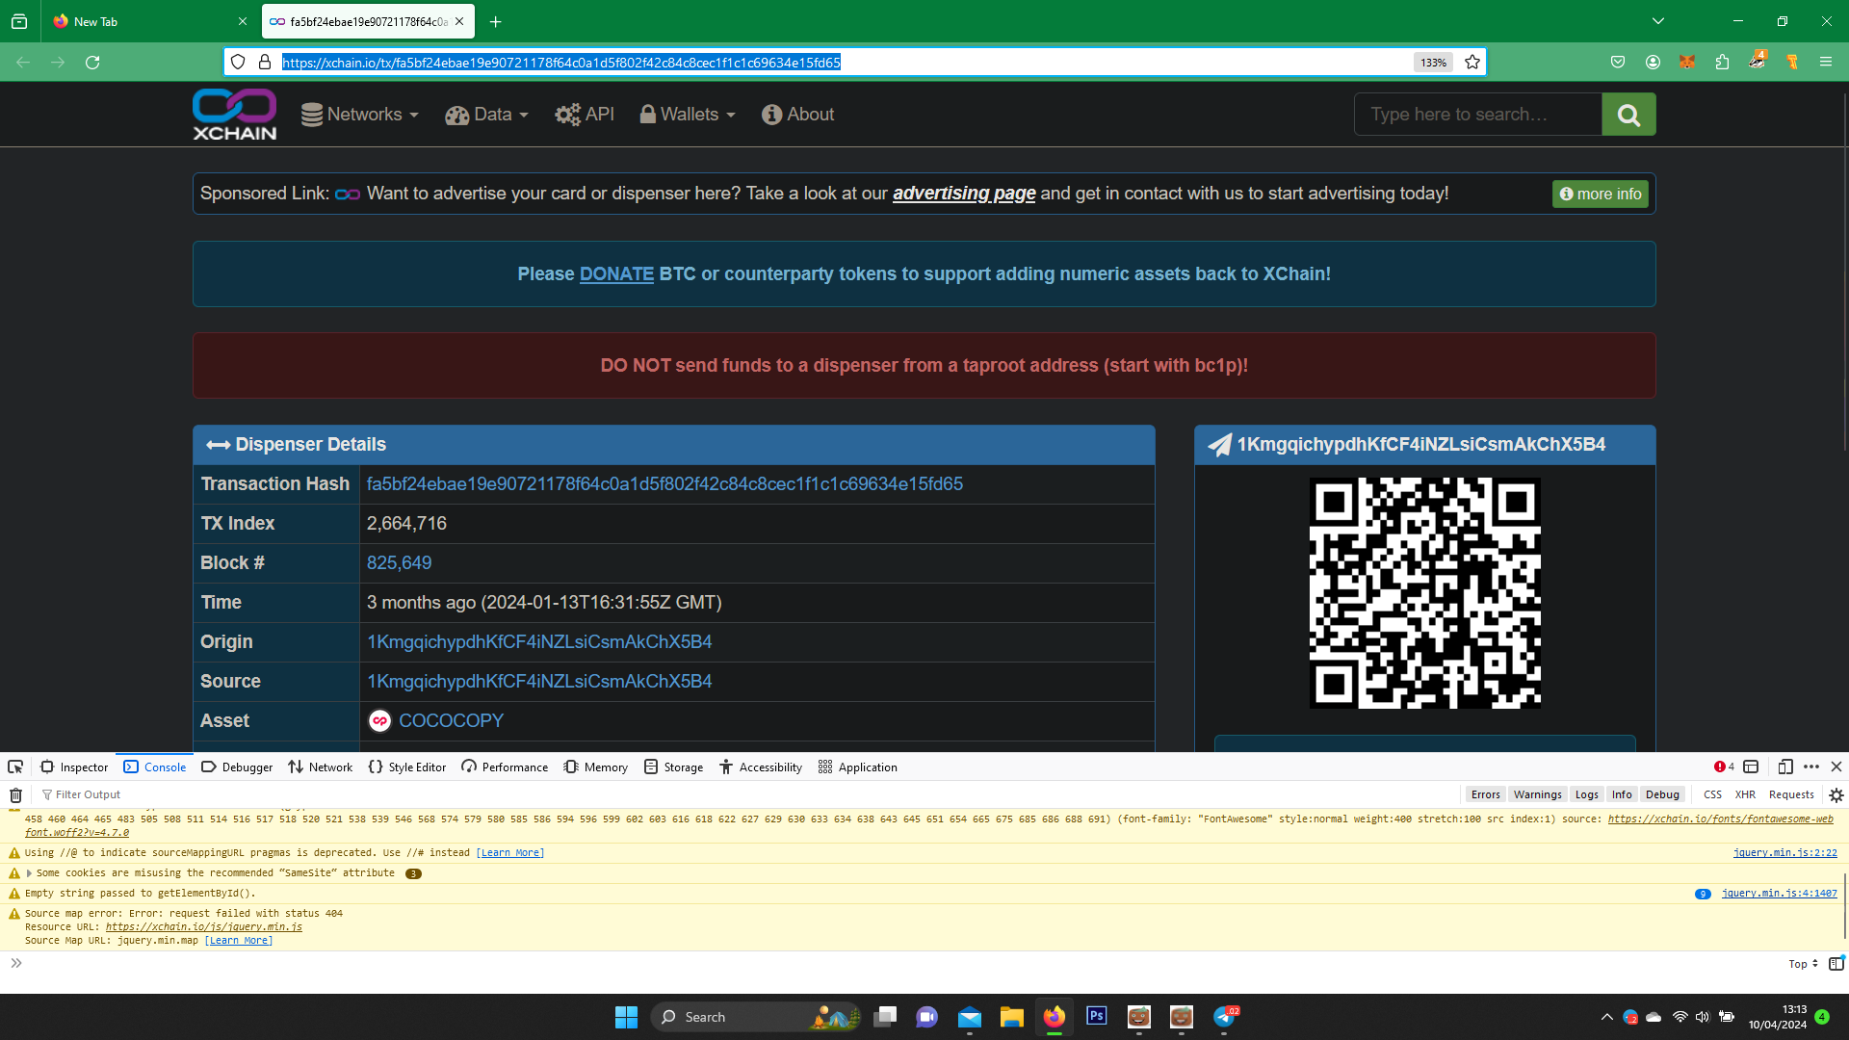Open a new tab with plus icon

click(x=495, y=21)
